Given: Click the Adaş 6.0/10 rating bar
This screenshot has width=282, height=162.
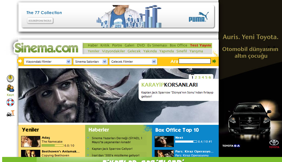Looking at the screenshot, I should 53,146.
